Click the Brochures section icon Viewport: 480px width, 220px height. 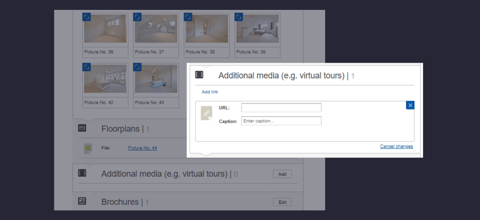[x=82, y=201]
